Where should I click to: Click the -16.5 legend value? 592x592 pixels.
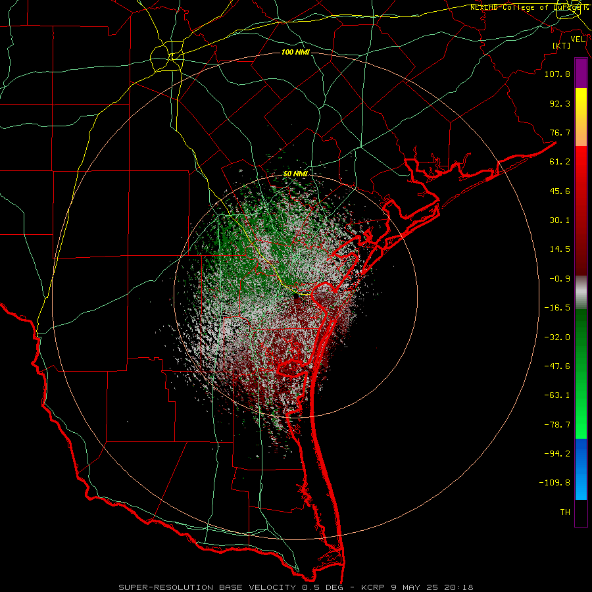pyautogui.click(x=557, y=308)
